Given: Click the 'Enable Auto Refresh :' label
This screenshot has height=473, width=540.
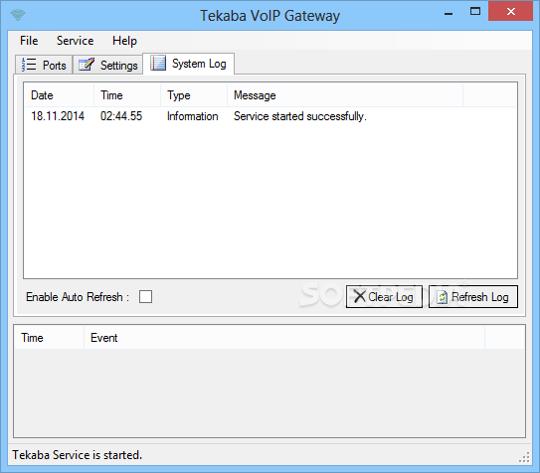Looking at the screenshot, I should pyautogui.click(x=78, y=296).
